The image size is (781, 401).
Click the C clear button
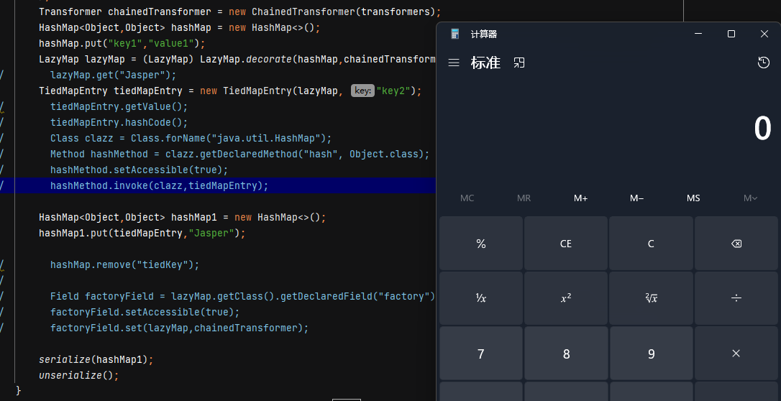point(651,244)
